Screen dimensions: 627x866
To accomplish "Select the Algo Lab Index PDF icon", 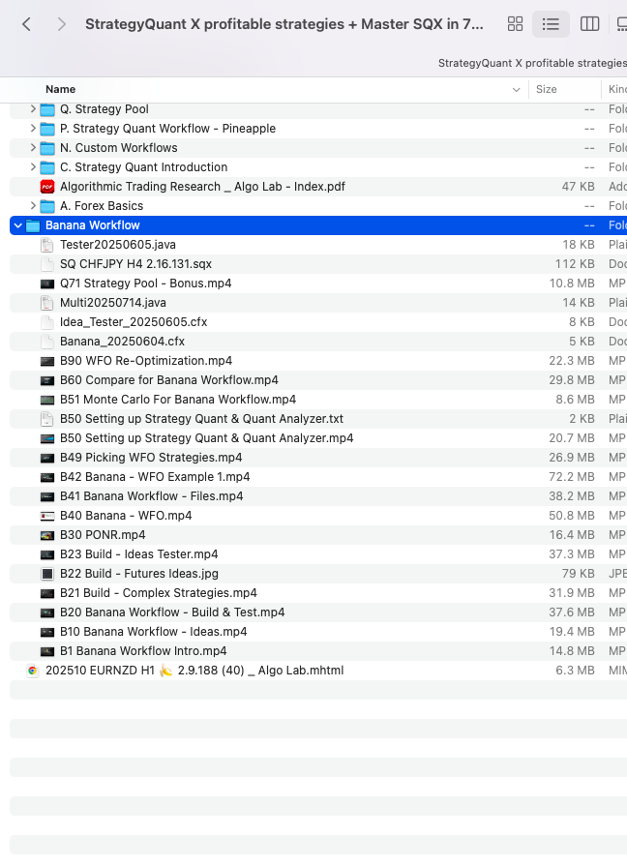I will [x=47, y=187].
